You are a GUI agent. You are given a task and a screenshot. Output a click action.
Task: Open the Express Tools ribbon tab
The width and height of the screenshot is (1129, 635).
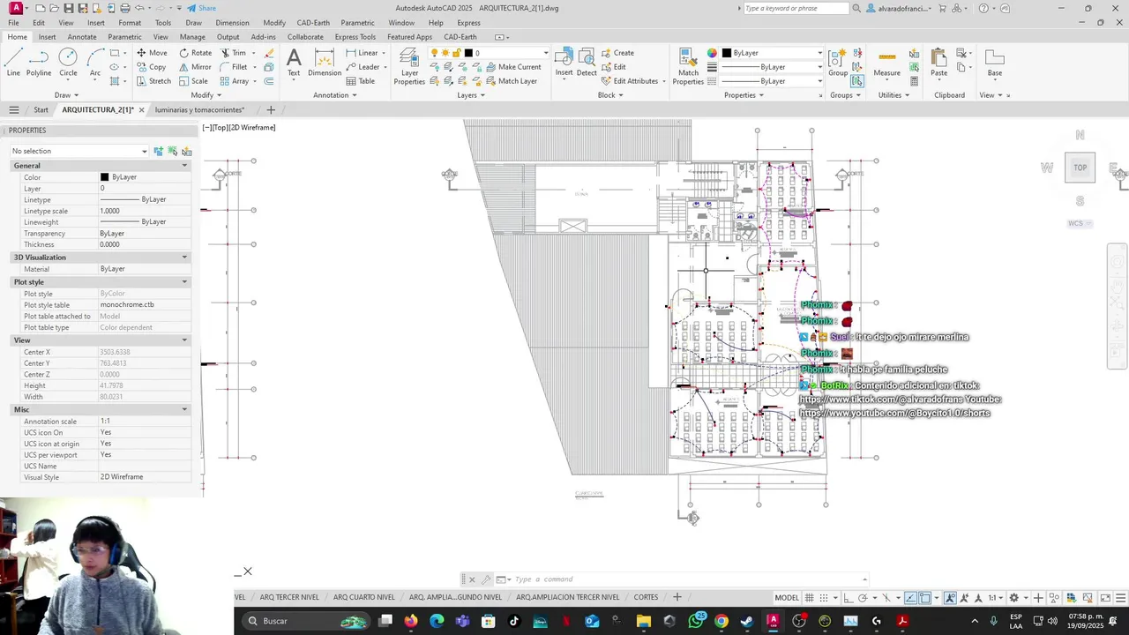point(355,37)
